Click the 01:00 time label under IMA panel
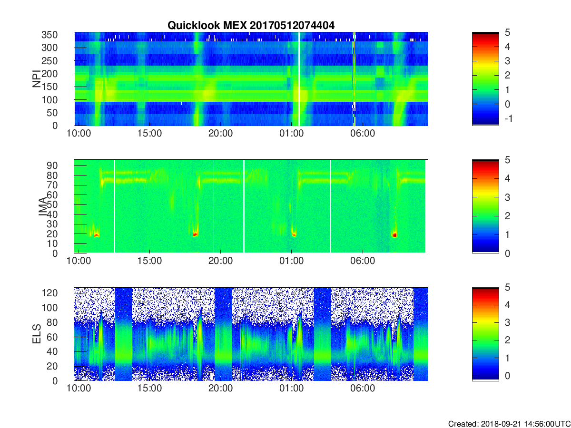Image resolution: width=571 pixels, height=428 pixels. point(291,261)
